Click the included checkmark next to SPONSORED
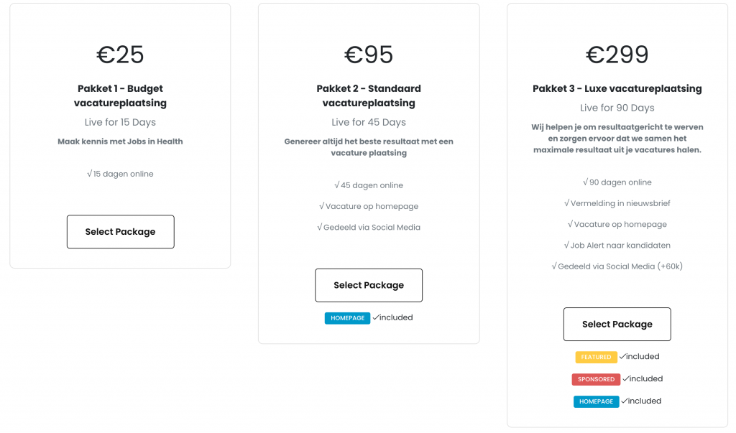 pyautogui.click(x=643, y=378)
